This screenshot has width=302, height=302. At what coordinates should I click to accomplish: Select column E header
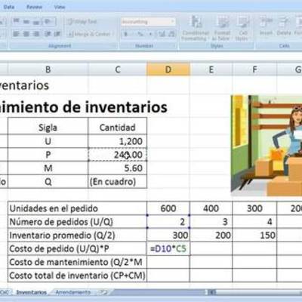[211, 69]
